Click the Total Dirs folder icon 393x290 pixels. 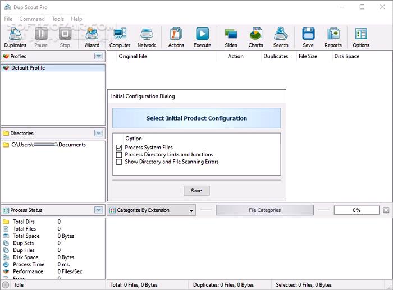click(x=6, y=222)
